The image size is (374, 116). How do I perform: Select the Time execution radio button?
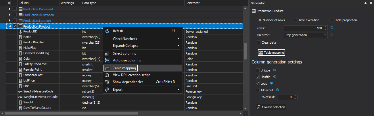click(x=296, y=20)
